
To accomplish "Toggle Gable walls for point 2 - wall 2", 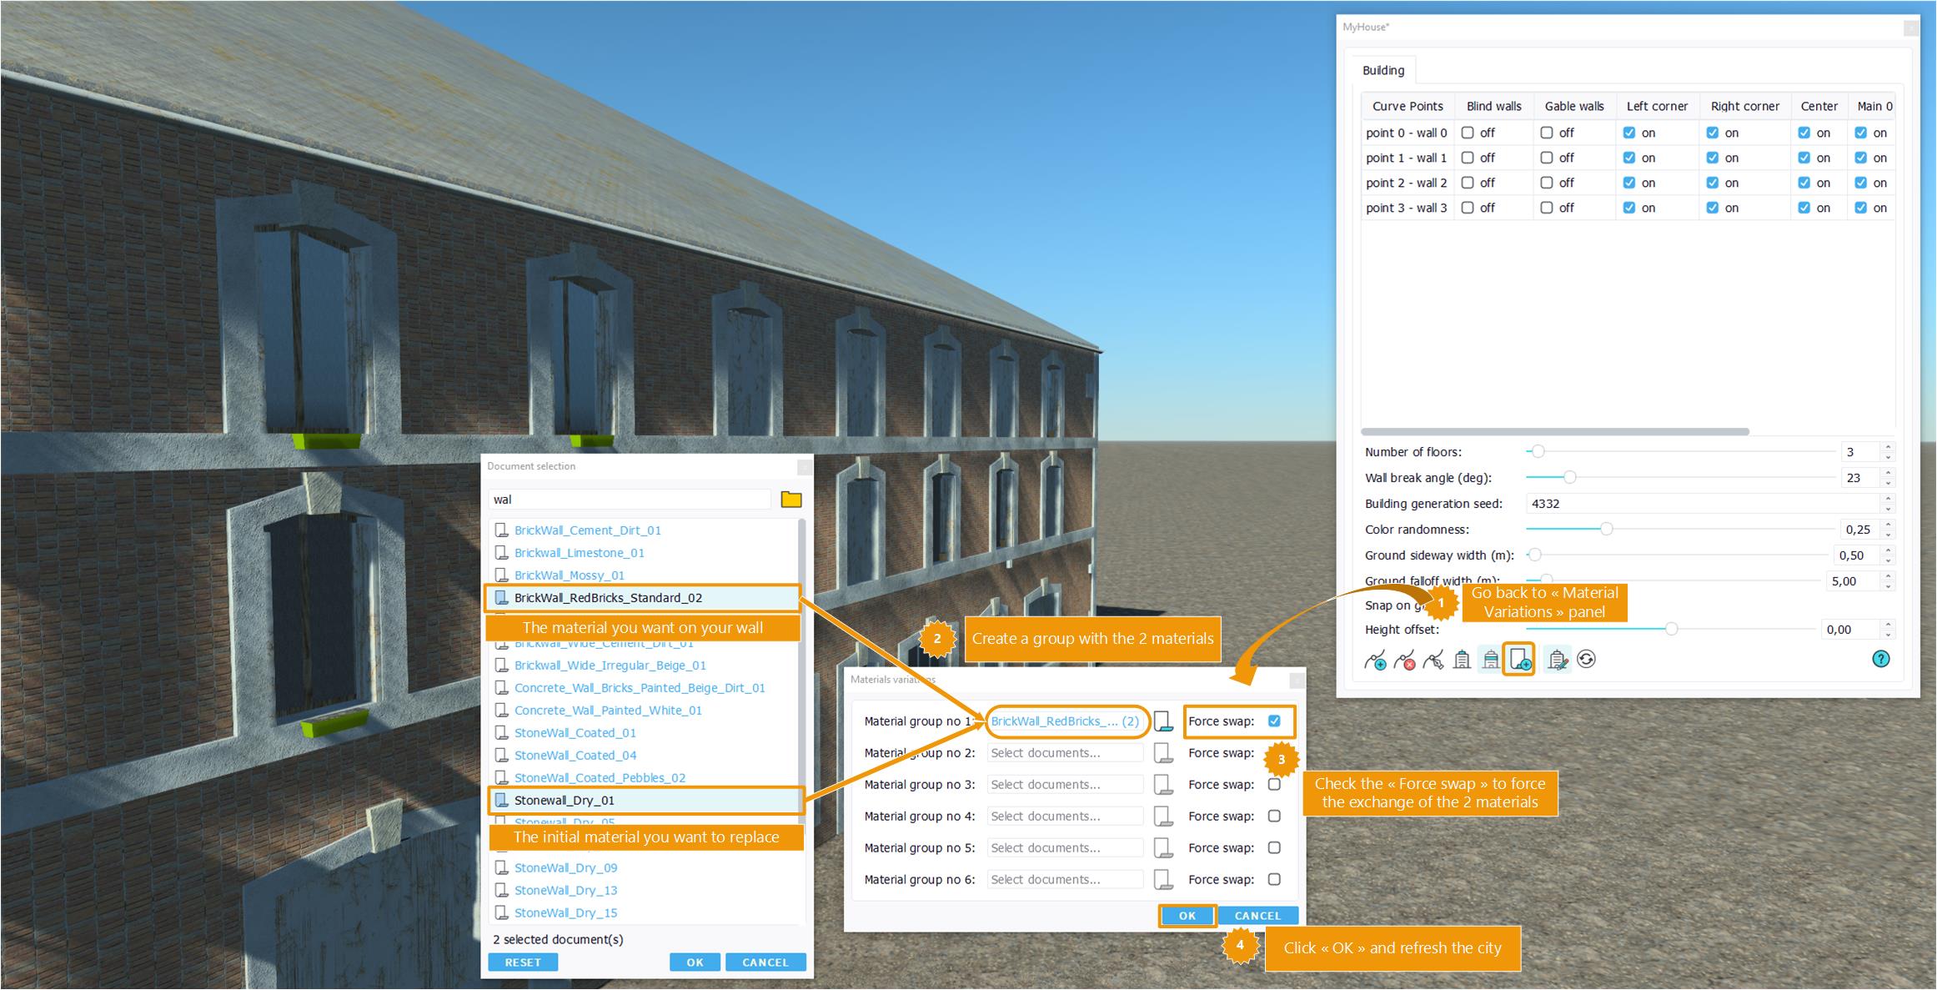I will [1547, 183].
